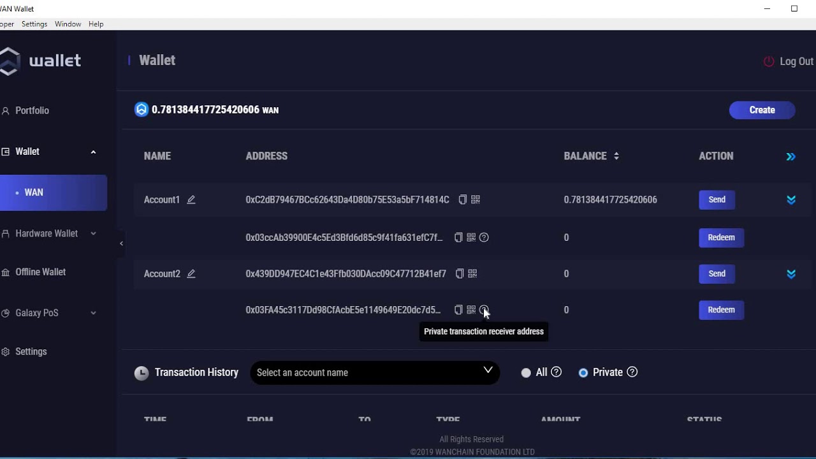Collapse Account1 row details chevron

[x=790, y=200]
